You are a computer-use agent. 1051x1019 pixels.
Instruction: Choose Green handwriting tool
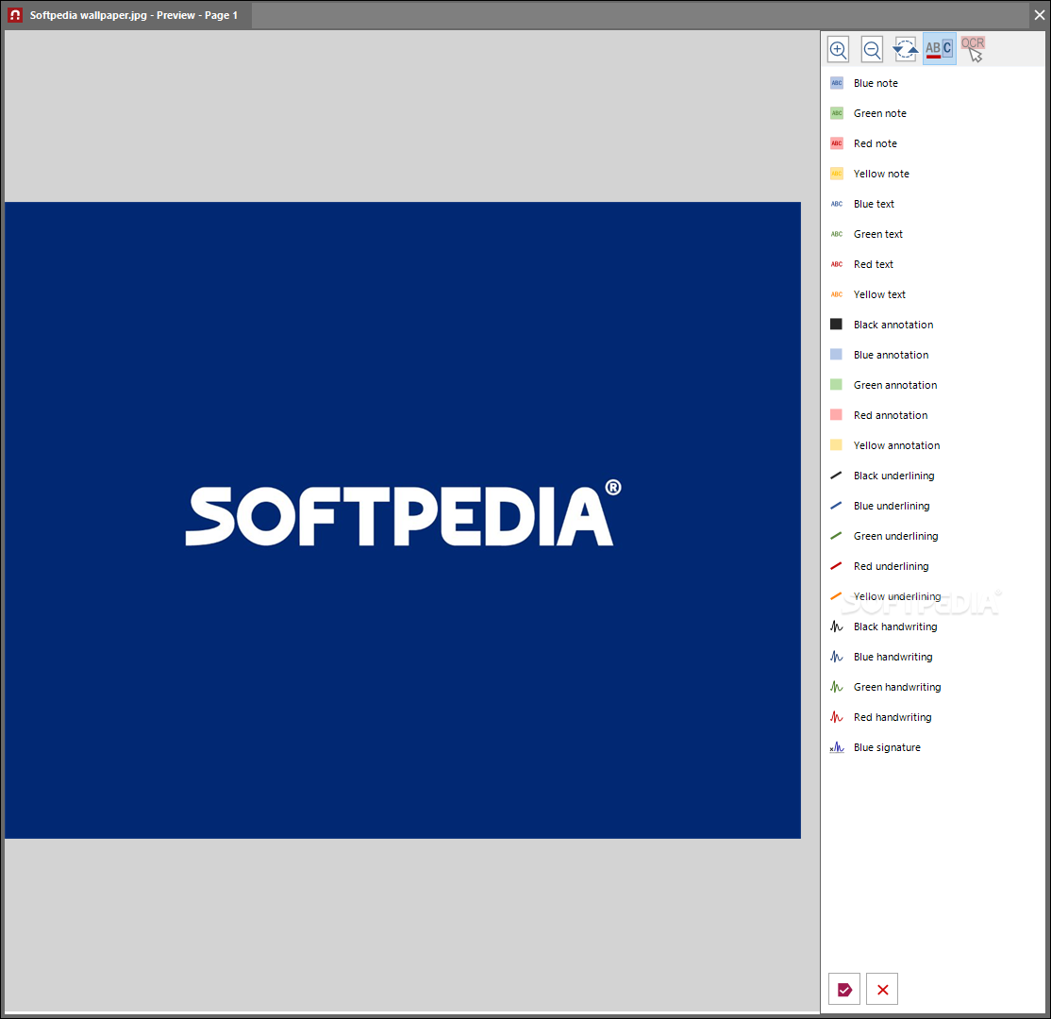coord(886,687)
